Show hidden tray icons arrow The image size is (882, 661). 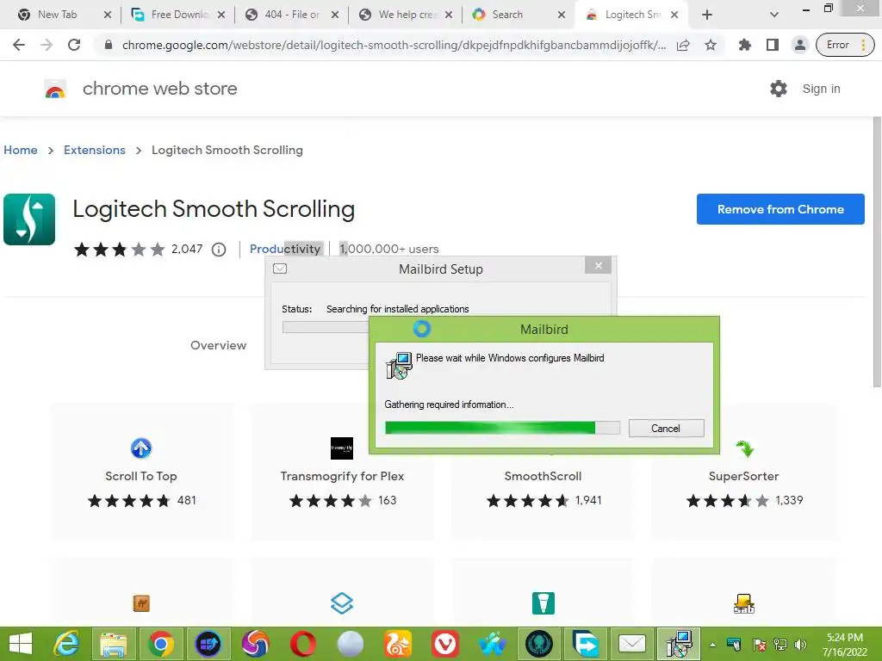point(712,645)
